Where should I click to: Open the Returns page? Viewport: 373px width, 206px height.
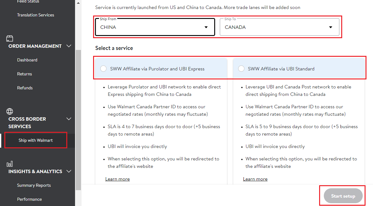click(25, 74)
